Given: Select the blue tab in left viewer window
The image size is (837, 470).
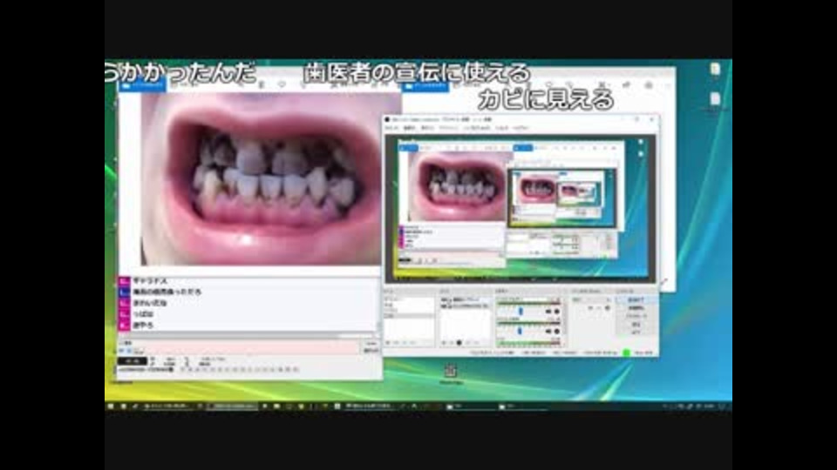Looking at the screenshot, I should pyautogui.click(x=142, y=85).
